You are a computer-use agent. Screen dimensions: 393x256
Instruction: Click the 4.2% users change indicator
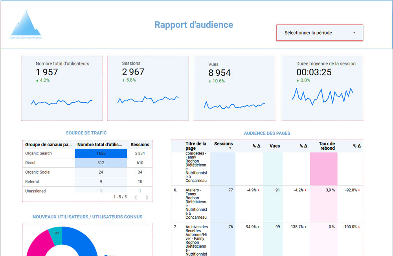[43, 80]
